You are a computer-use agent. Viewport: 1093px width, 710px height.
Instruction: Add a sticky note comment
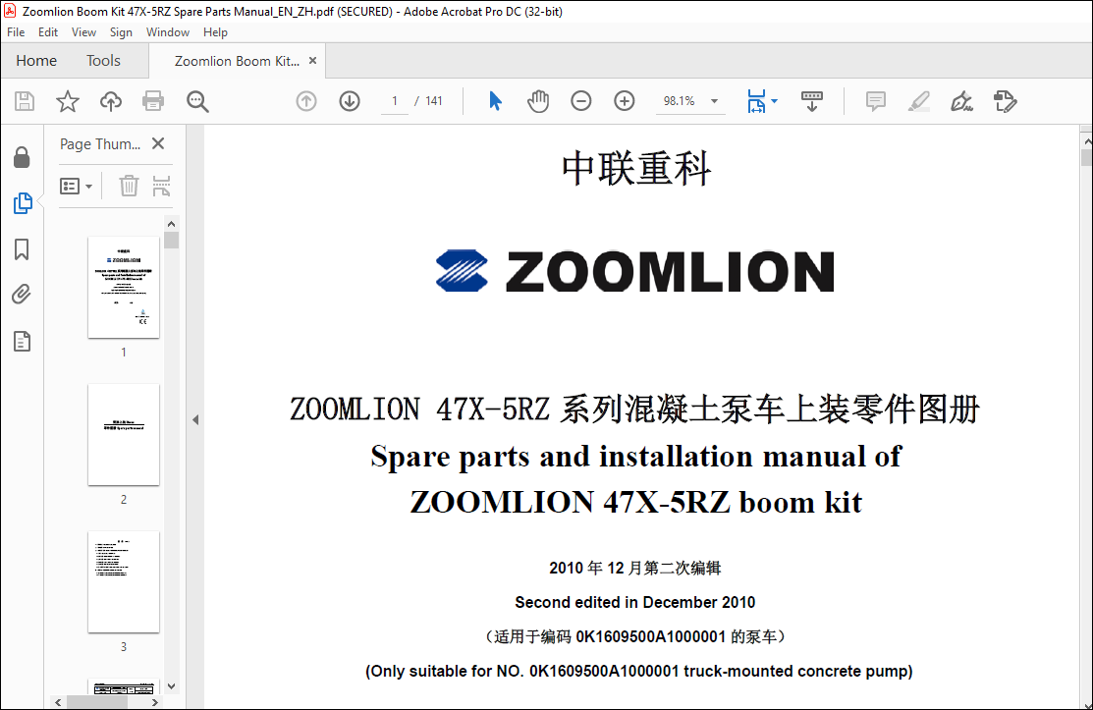pos(876,101)
